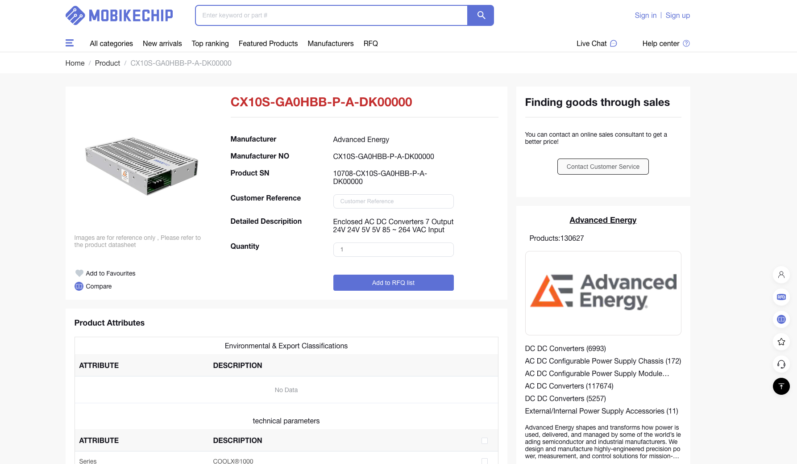Open External/Internal Power Supply Accessories (11)
This screenshot has height=464, width=797.
(602, 411)
